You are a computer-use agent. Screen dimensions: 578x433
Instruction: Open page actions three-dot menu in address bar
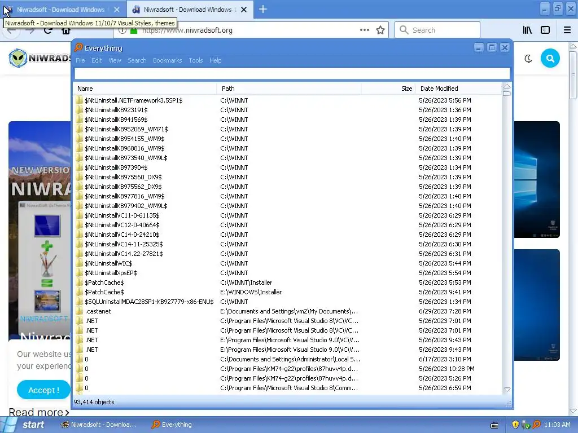pyautogui.click(x=364, y=30)
